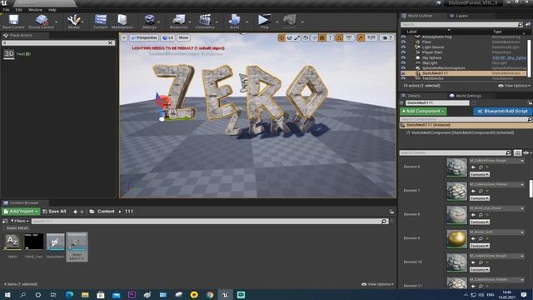Toggle rotation snapping angle icon
This screenshot has width=533, height=300.
(x=339, y=37)
